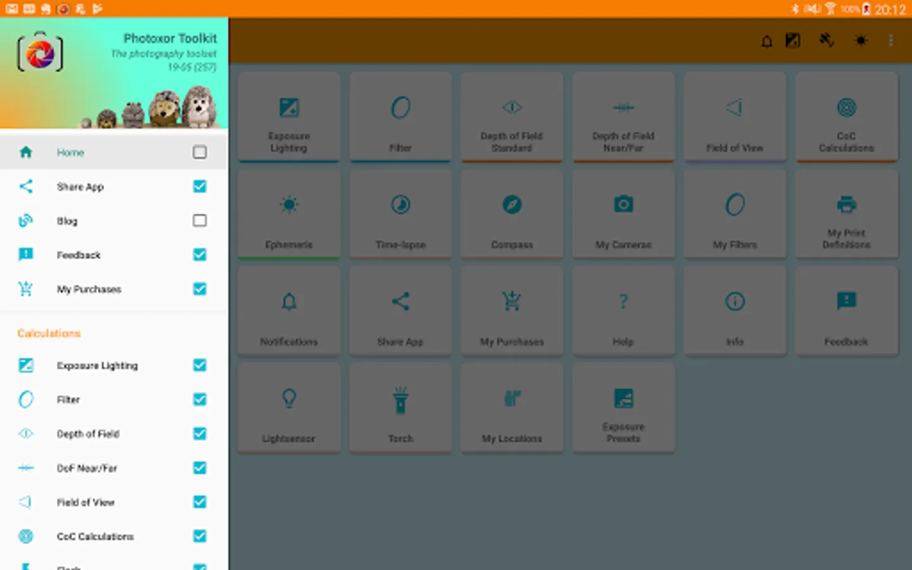Open the Lightsensor tile
Viewport: 912px width, 570px height.
pos(289,408)
